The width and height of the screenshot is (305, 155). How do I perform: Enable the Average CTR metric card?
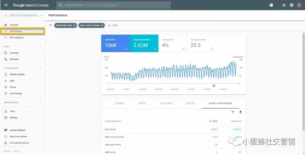coord(173,43)
